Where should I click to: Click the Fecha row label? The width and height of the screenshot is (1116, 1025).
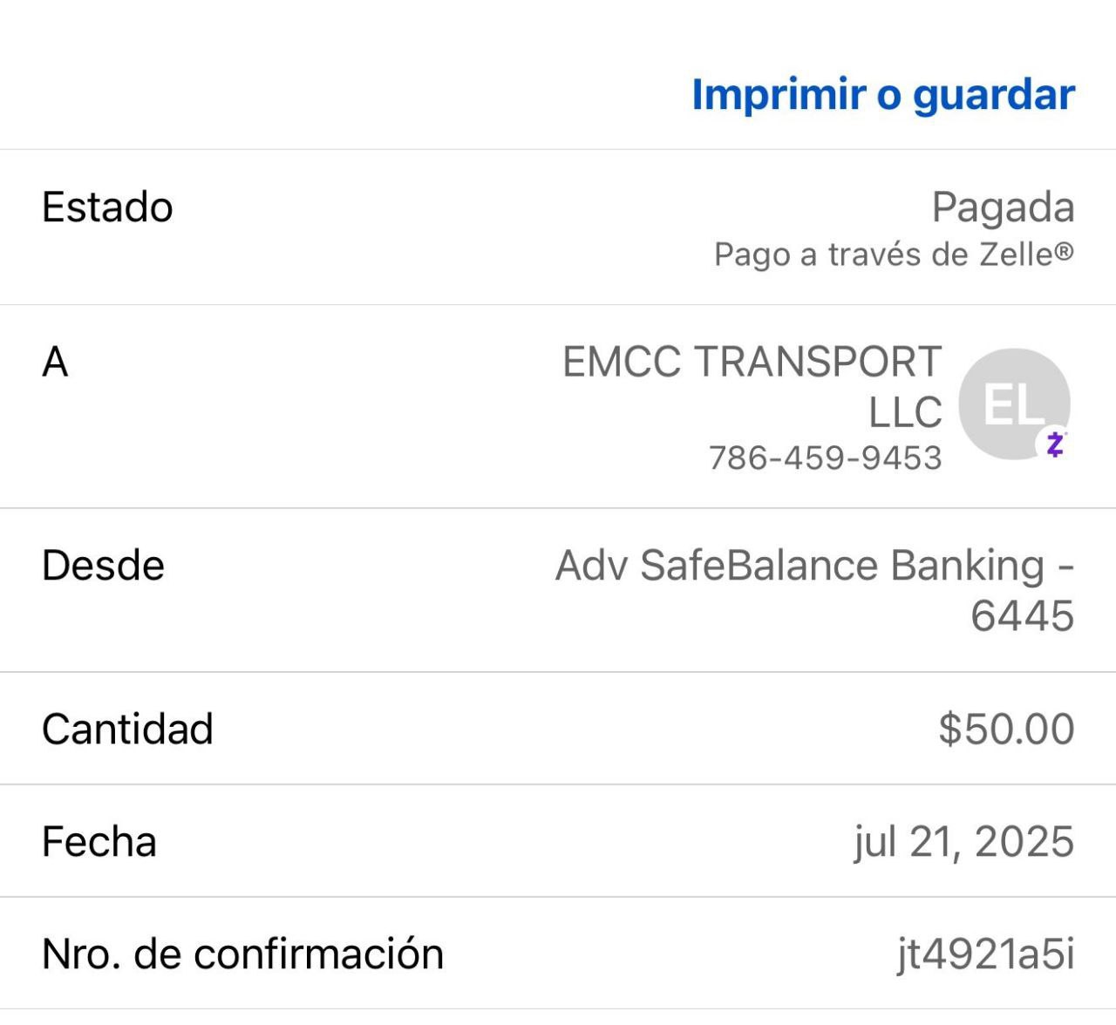[99, 842]
